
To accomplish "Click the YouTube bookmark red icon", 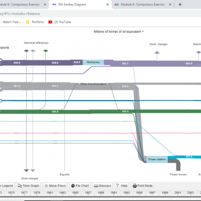I will tap(50, 22).
